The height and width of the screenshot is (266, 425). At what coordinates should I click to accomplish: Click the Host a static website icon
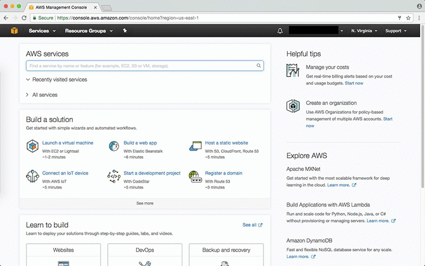pos(195,146)
